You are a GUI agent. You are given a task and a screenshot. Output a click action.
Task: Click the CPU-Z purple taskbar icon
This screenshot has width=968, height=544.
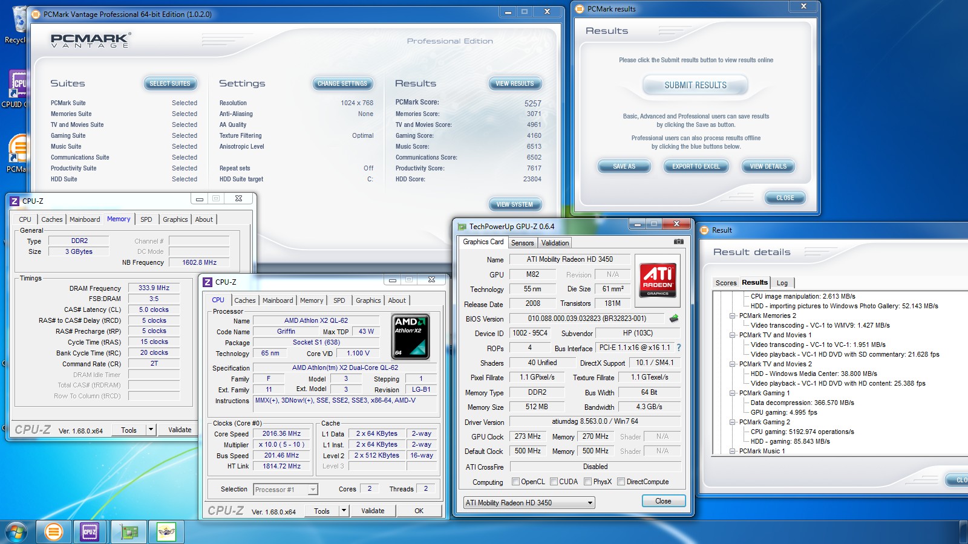(x=90, y=532)
